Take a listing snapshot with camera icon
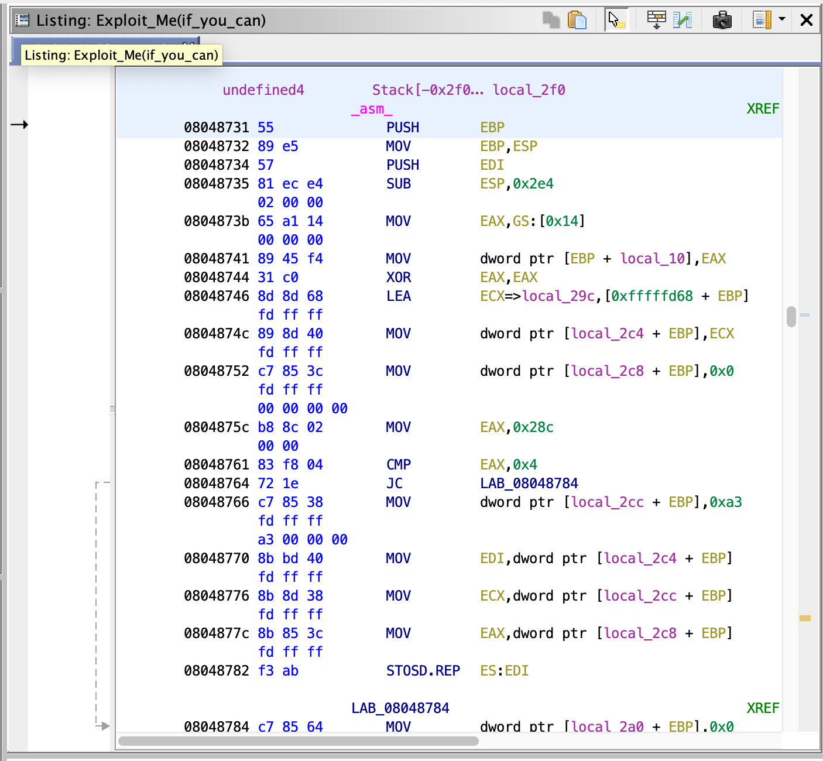 click(722, 20)
